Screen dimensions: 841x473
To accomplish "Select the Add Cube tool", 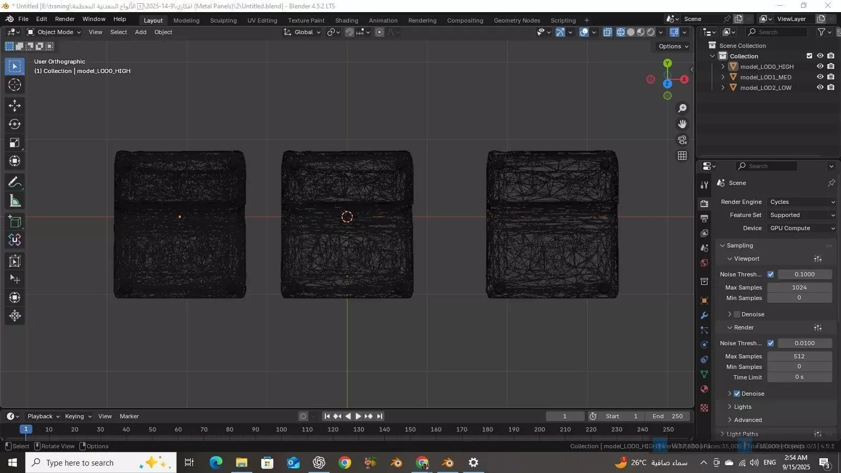I will coord(15,222).
